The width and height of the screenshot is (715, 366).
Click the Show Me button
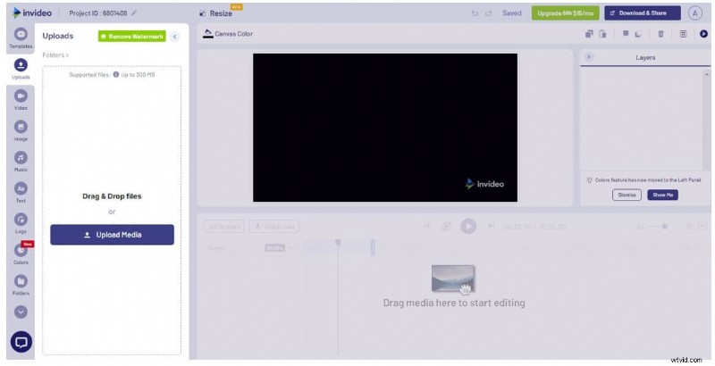[662, 195]
